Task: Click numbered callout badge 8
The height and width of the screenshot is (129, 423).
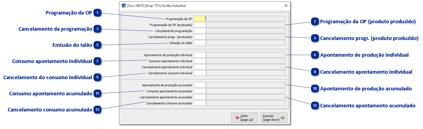Action: 315,72
